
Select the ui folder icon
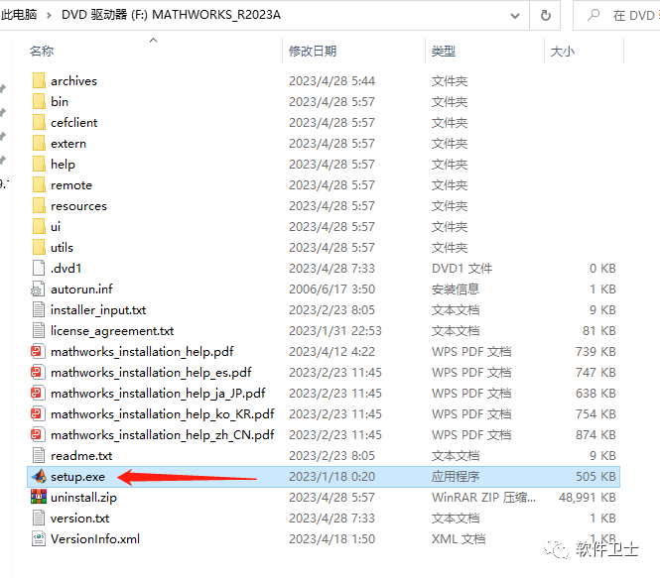39,226
